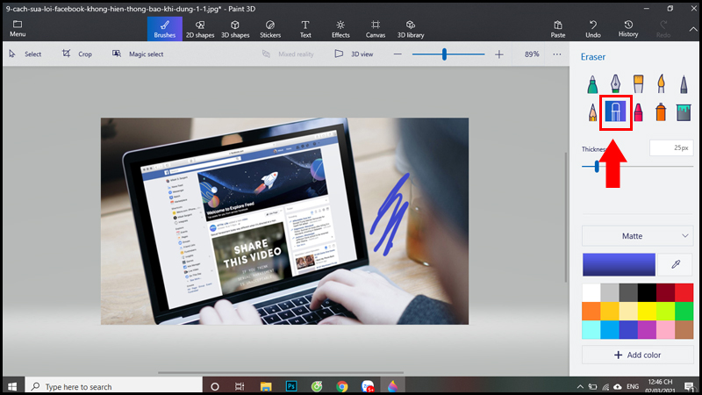The height and width of the screenshot is (395, 702).
Task: Open File Explorer from the taskbar
Action: point(266,386)
